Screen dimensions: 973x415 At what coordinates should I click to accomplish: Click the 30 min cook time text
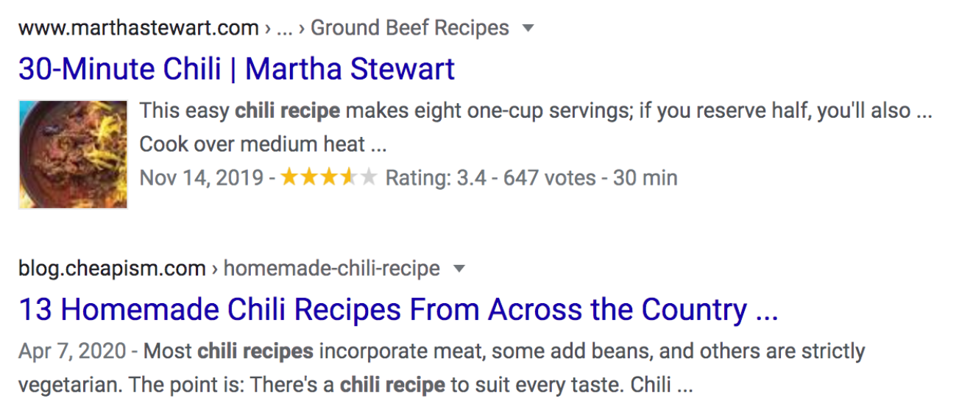coord(645,177)
